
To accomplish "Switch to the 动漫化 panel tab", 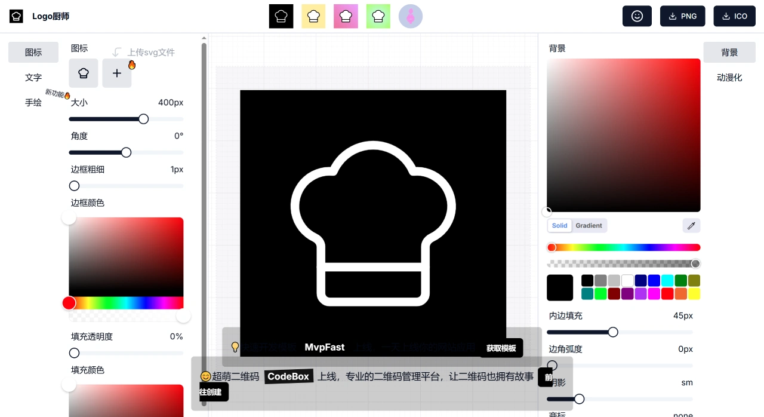I will point(729,77).
